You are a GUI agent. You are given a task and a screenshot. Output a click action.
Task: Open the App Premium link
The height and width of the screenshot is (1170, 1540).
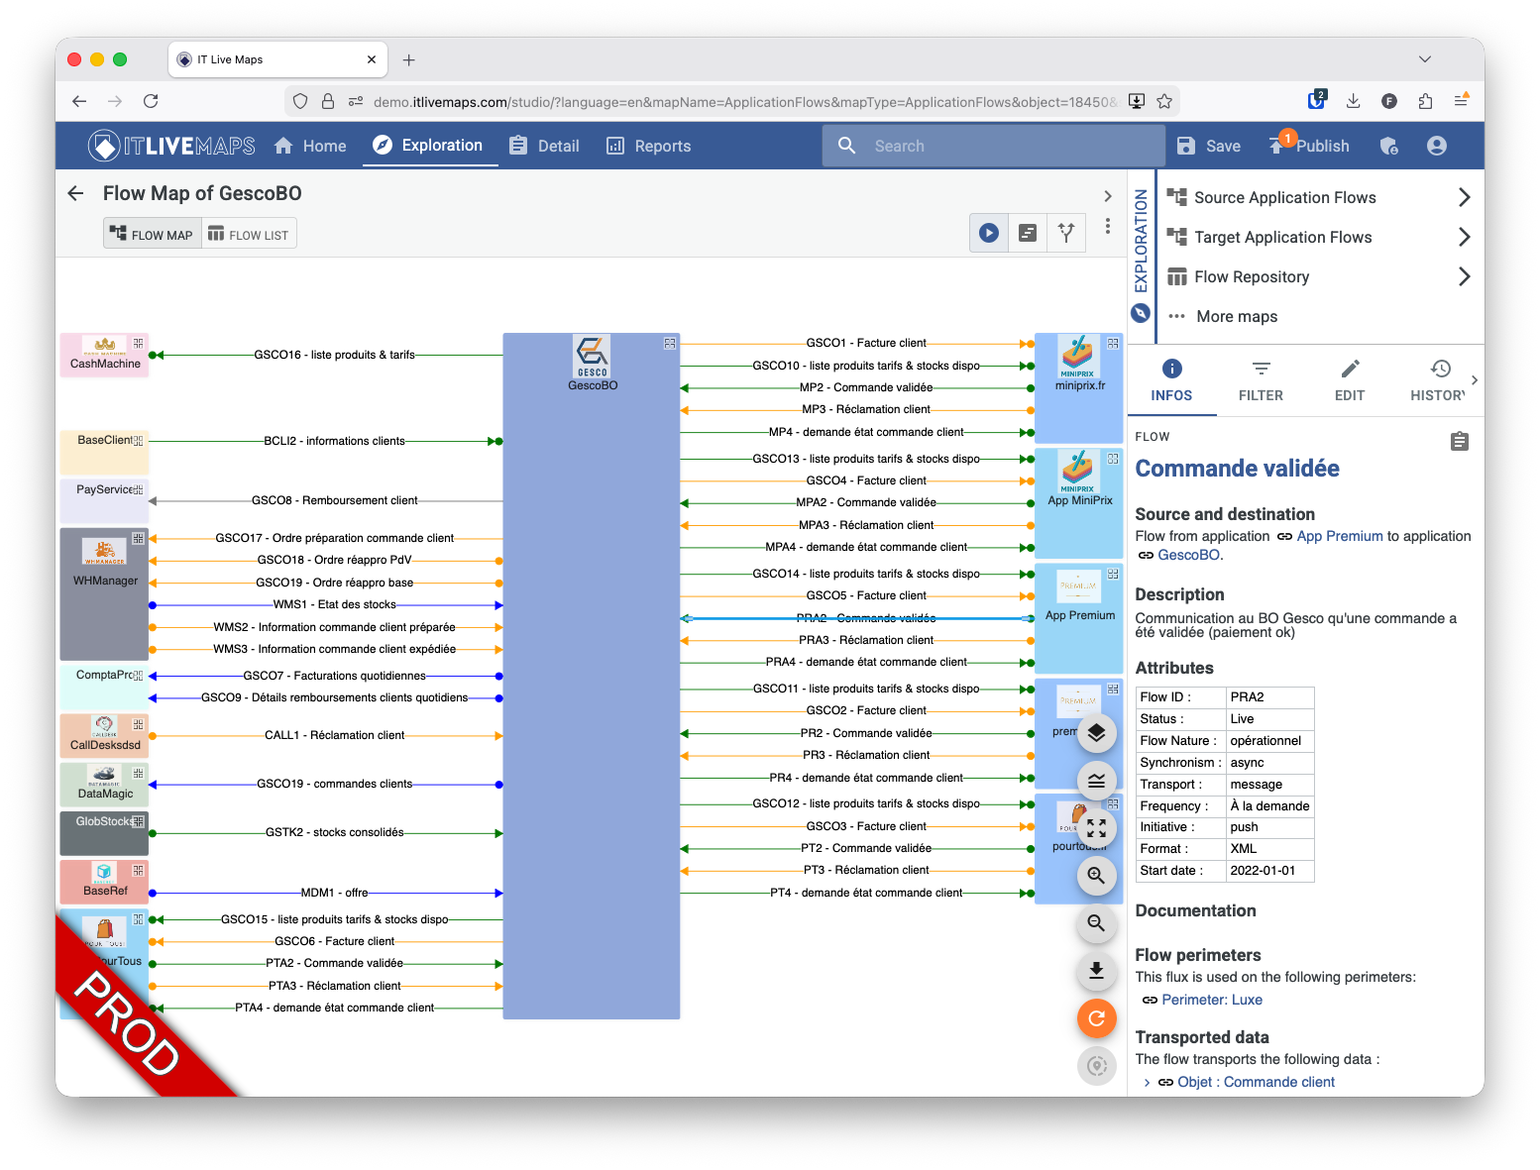pos(1339,536)
